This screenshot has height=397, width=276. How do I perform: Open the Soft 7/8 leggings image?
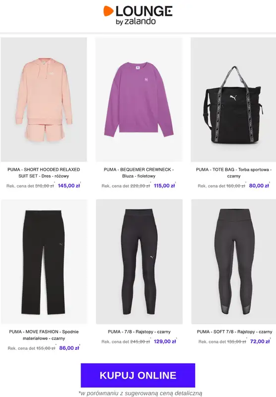tap(233, 262)
